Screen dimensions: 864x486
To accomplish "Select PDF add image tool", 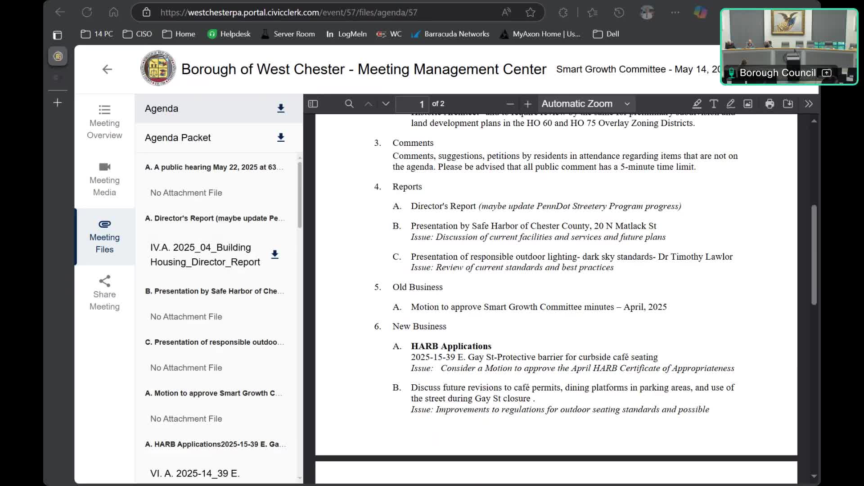I will coord(748,104).
